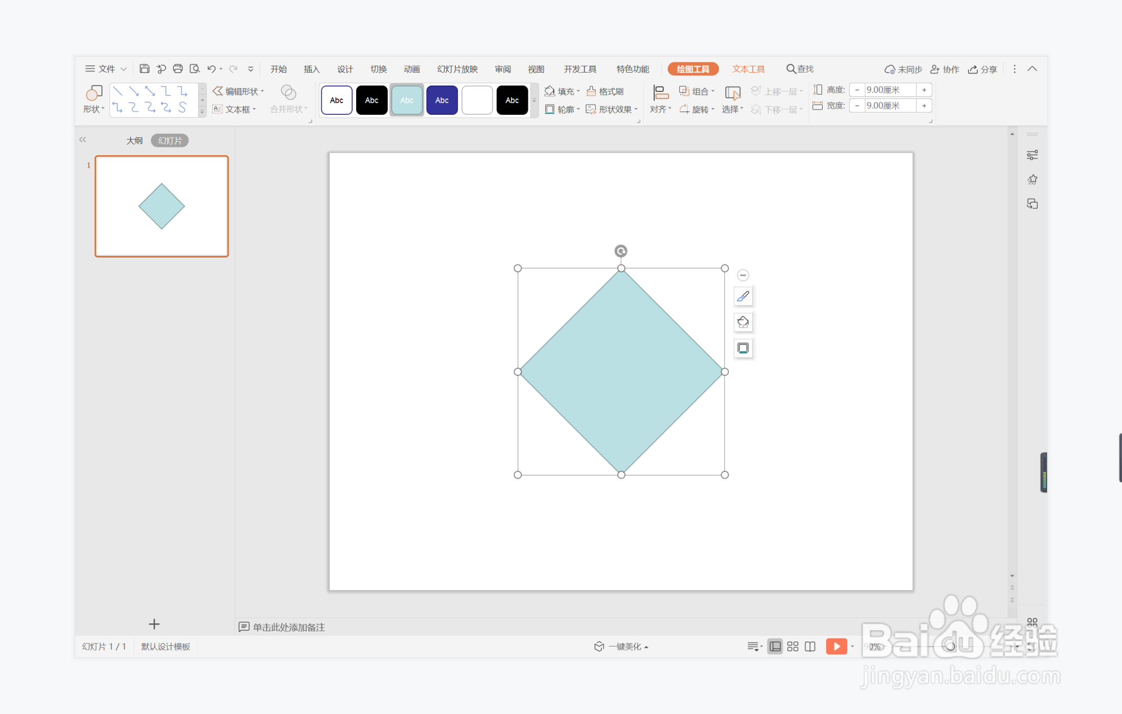Viewport: 1122px width, 714px height.
Task: Open right sidebar settings sliders icon
Action: click(x=1032, y=155)
